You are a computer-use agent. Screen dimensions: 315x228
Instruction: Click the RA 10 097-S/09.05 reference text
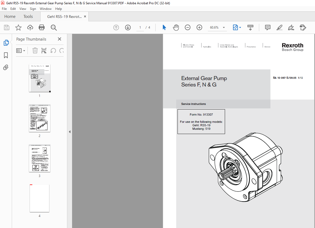click(285, 78)
